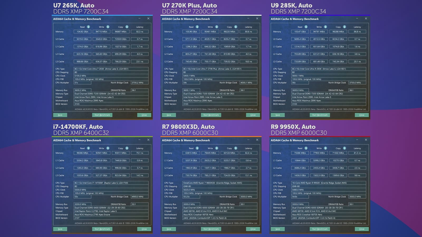Click the Close button in U7 265K window
Screen dimensions: 422x237
(144, 115)
